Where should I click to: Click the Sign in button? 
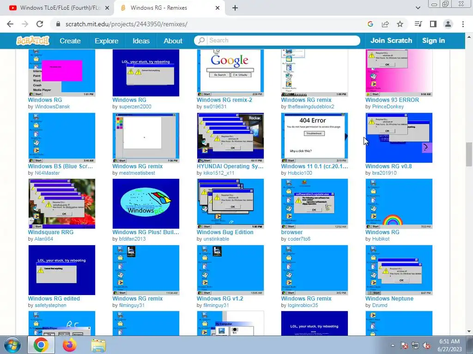(433, 41)
